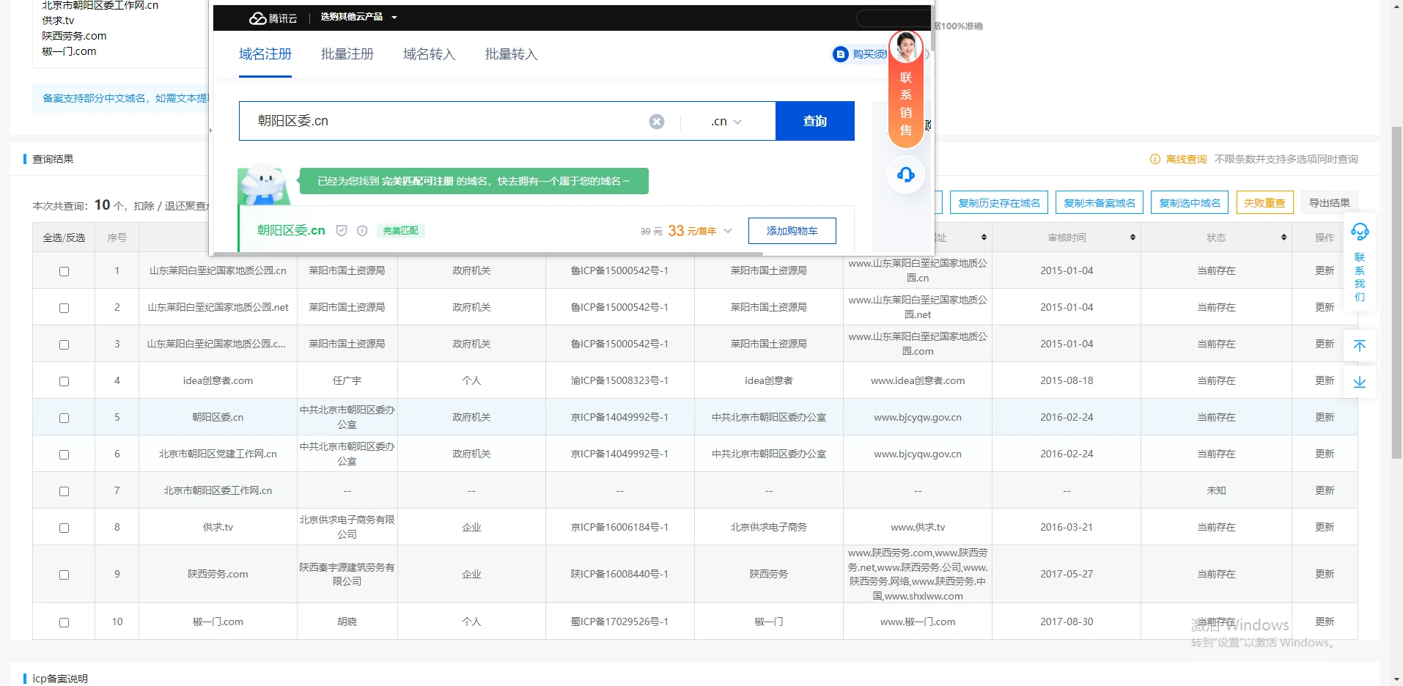
Task: Open the .cn domain suffix dropdown
Action: point(726,122)
